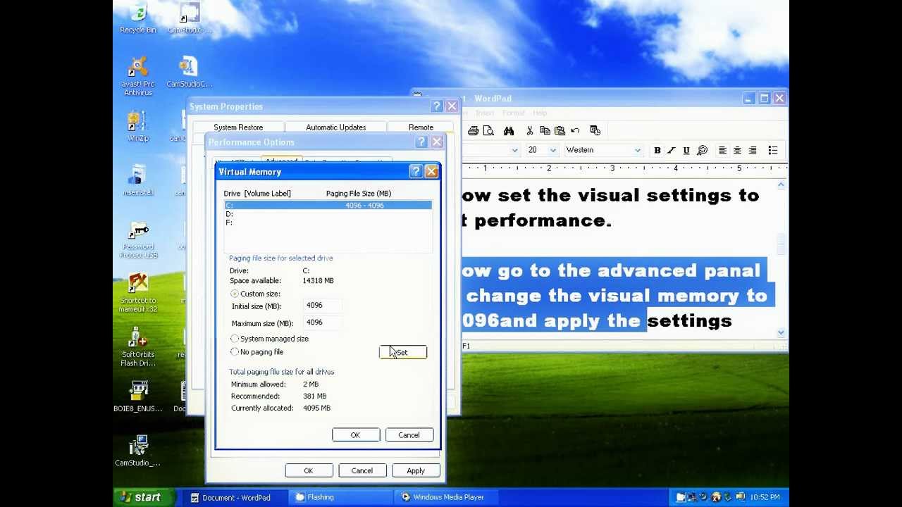Open the font size 20 dropdown
This screenshot has width=902, height=507.
(x=552, y=150)
